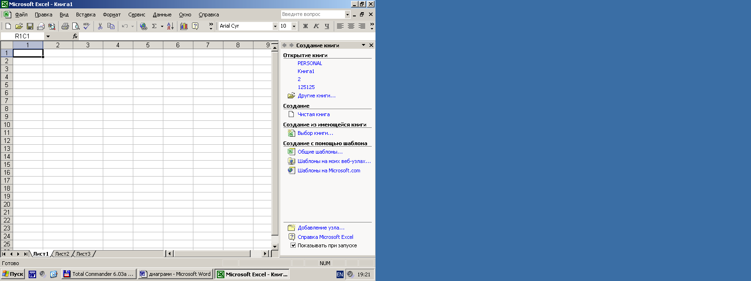Click the Добавление узла link

[321, 228]
